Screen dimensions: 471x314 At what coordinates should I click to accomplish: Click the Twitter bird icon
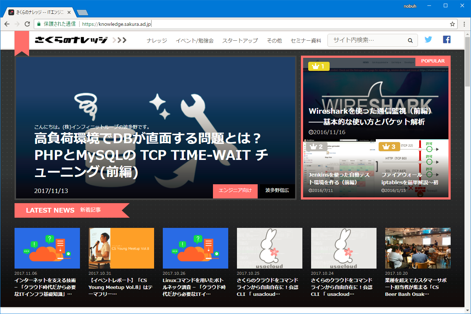pos(428,39)
